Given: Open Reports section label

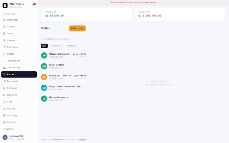Looking at the screenshot, I should (11, 109).
